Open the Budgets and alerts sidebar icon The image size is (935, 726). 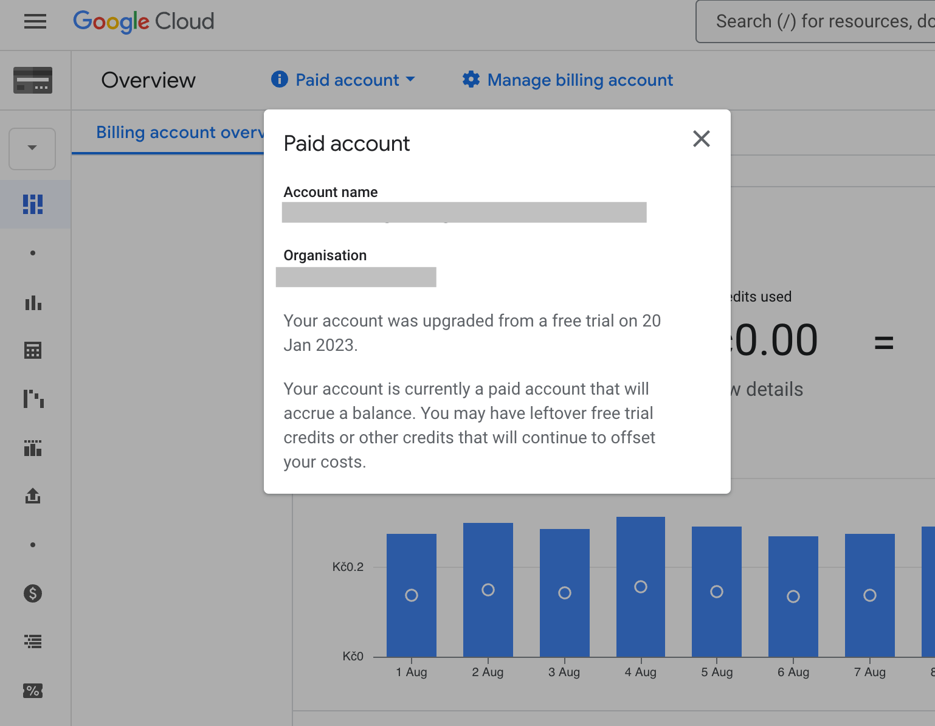pyautogui.click(x=33, y=448)
